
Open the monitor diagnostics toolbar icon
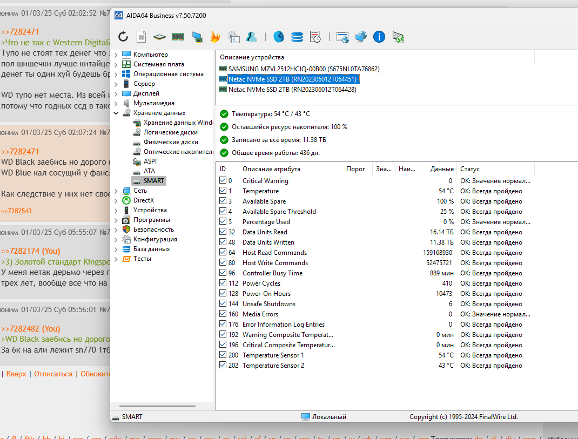[x=197, y=37]
